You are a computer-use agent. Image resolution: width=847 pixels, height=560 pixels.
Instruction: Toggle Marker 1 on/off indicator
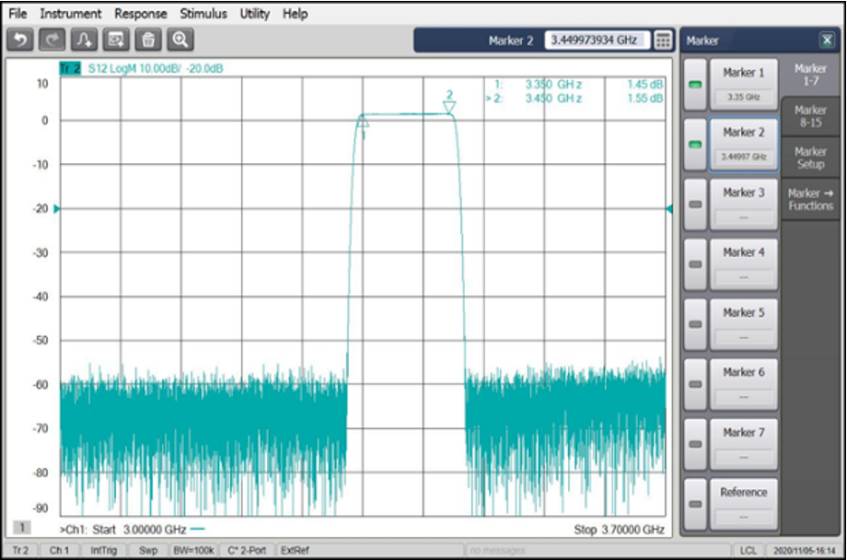[695, 86]
